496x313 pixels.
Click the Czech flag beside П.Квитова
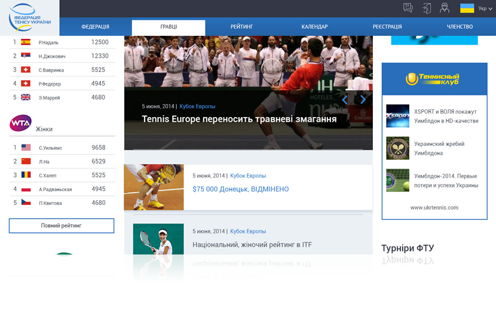tap(26, 202)
